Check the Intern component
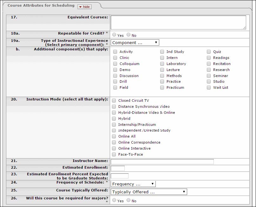 click(162, 58)
